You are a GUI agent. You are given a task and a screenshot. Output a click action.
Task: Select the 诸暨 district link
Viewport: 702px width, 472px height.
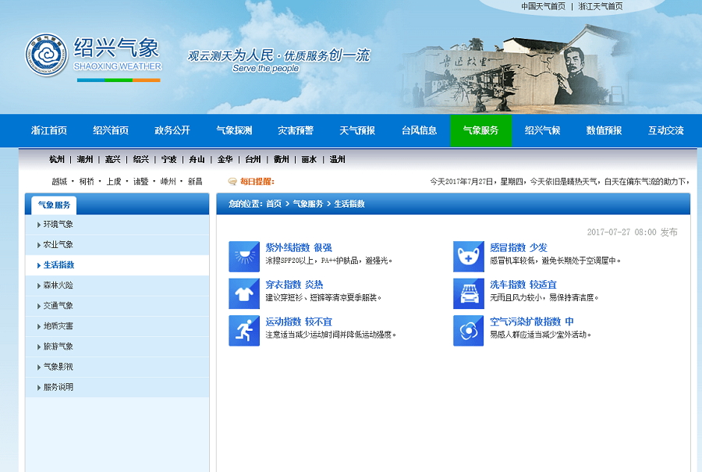[140, 181]
